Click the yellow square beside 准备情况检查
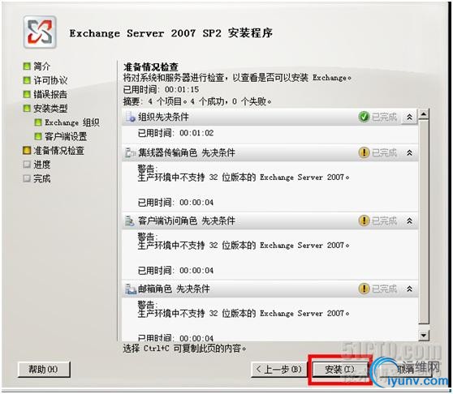The image size is (453, 394). (x=27, y=150)
